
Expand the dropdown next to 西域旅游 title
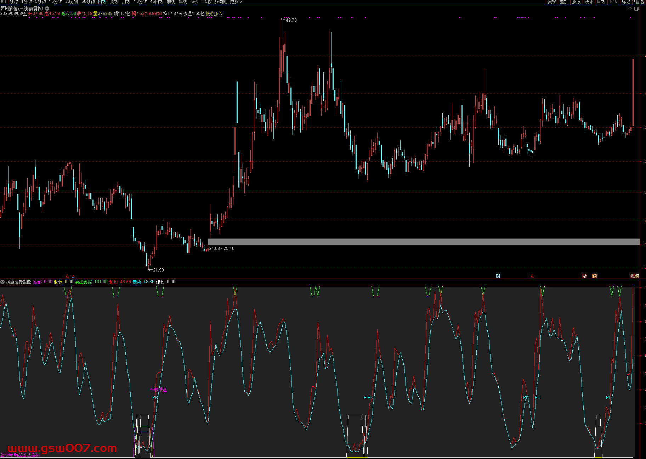click(47, 9)
